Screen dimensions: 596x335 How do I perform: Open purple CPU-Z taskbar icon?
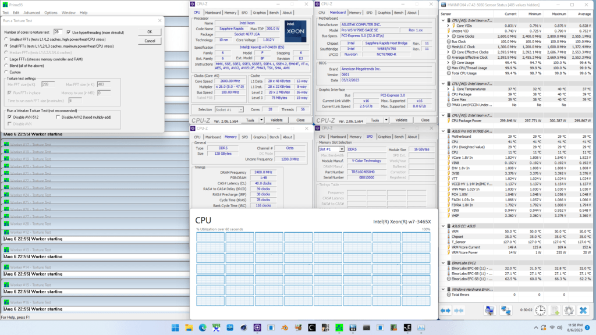tap(257, 327)
